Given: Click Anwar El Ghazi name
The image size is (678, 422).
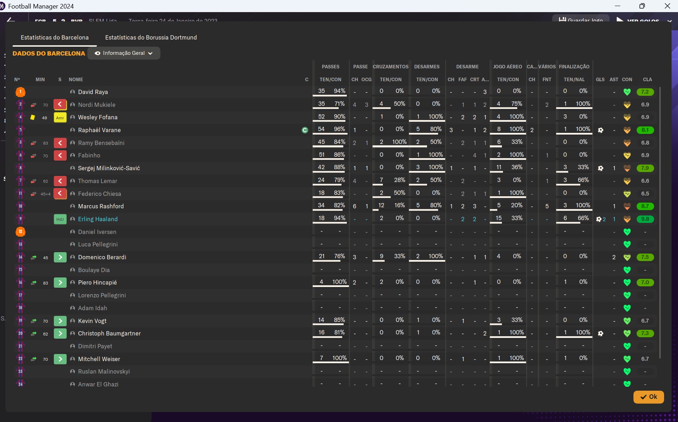Looking at the screenshot, I should [98, 384].
